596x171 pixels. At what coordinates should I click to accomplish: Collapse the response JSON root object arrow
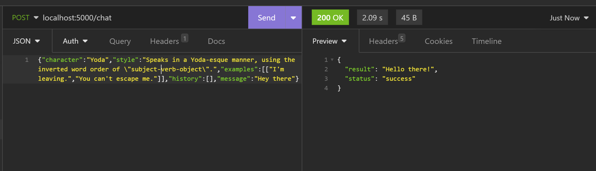[x=332, y=60]
